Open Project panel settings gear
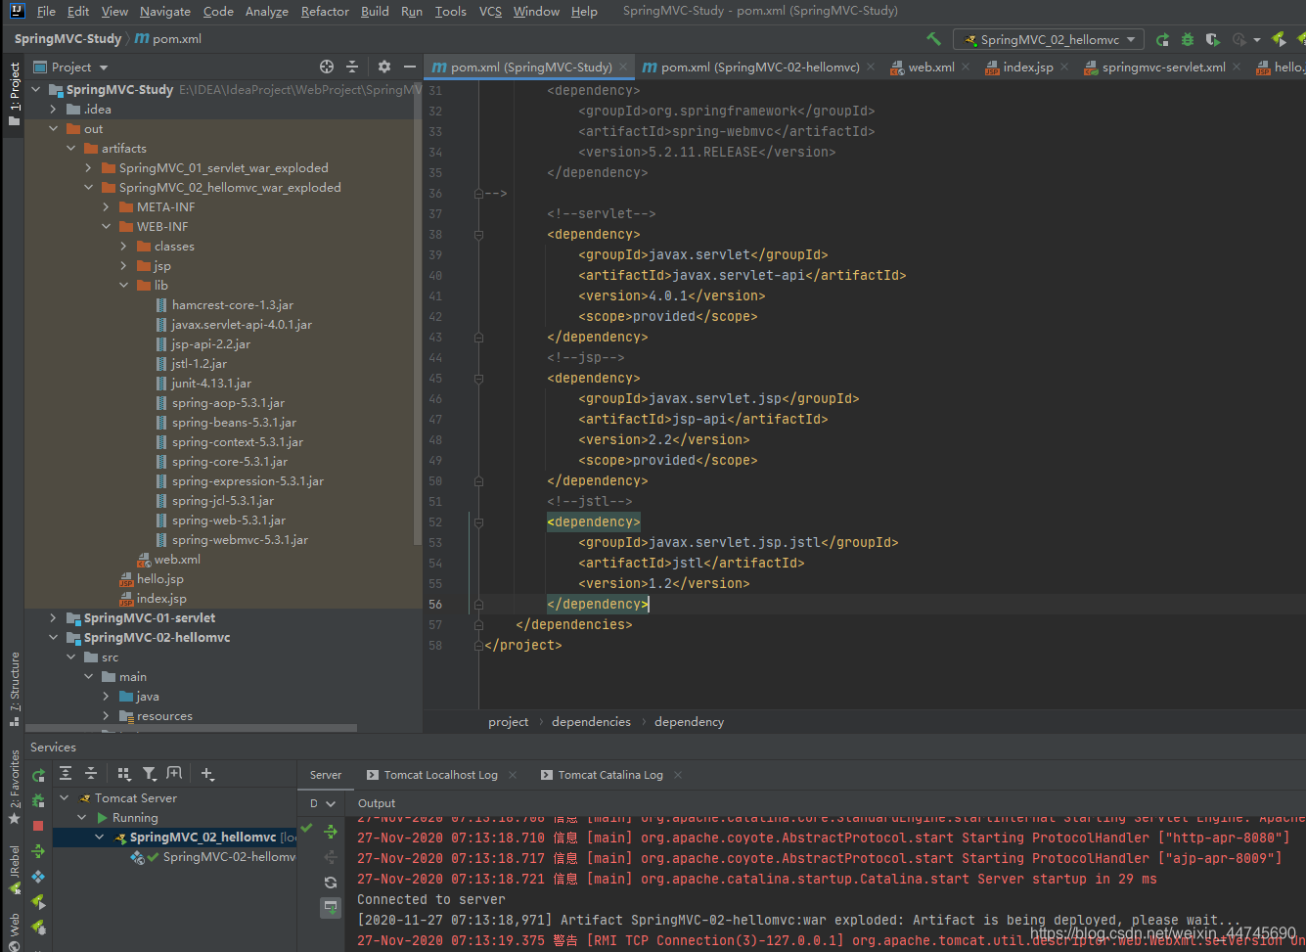The height and width of the screenshot is (952, 1306). (384, 67)
